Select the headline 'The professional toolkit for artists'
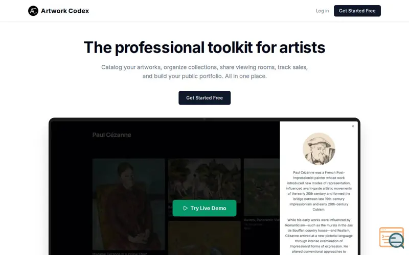The image size is (409, 255). [204, 47]
